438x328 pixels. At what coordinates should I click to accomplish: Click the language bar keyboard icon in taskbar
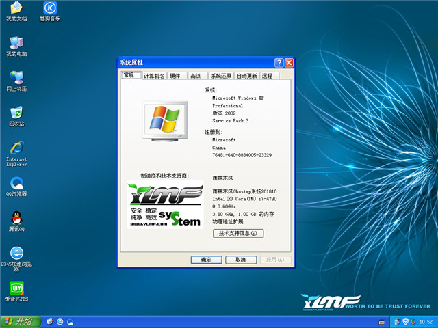click(382, 322)
